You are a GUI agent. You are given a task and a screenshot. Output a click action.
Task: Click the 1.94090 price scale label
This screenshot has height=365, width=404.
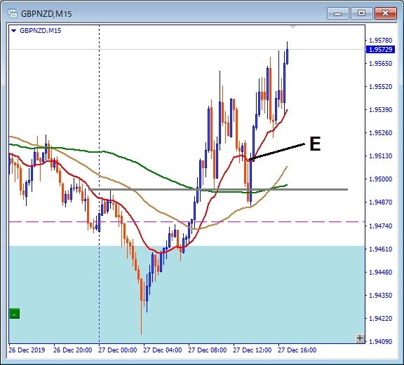(x=381, y=342)
